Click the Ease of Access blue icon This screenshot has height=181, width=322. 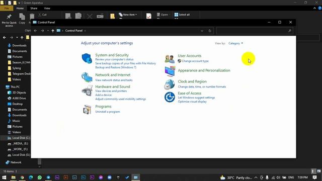click(x=170, y=97)
